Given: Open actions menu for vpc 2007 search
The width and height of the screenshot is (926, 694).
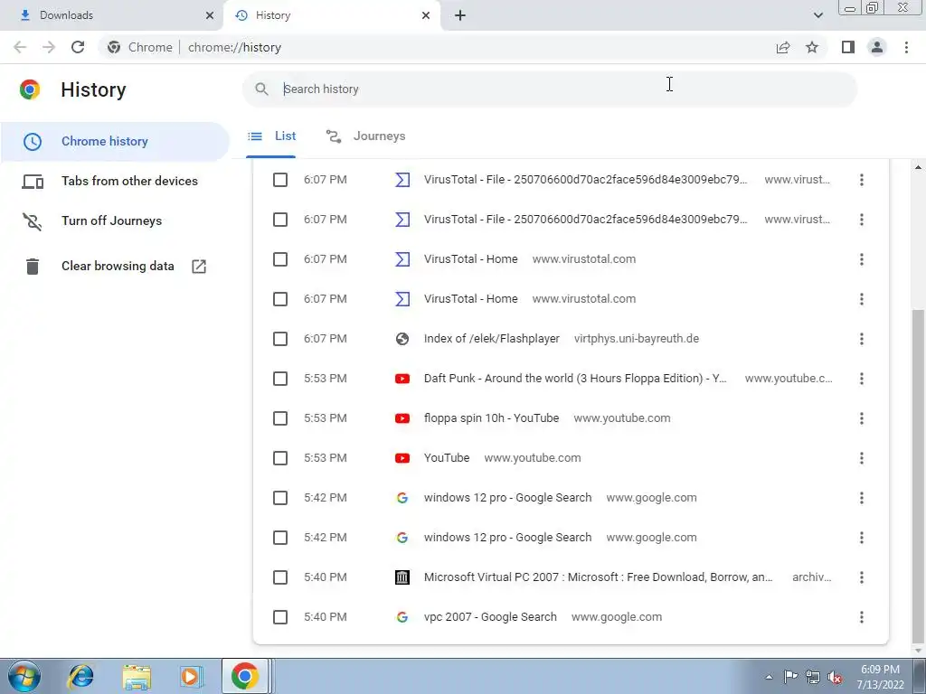Looking at the screenshot, I should pyautogui.click(x=862, y=617).
